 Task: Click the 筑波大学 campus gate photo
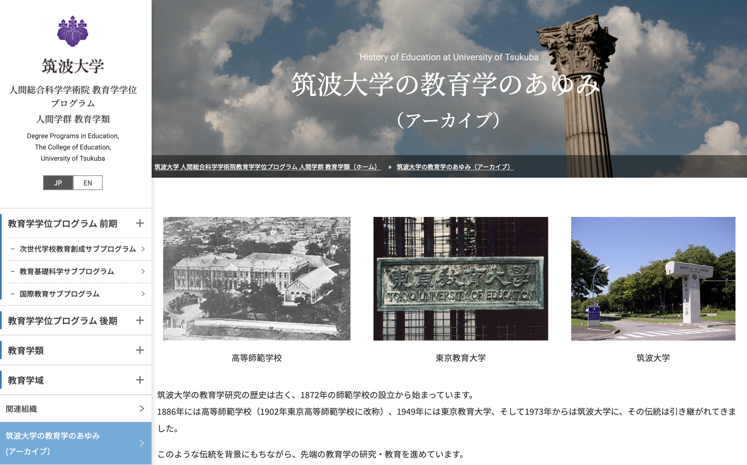coord(653,278)
